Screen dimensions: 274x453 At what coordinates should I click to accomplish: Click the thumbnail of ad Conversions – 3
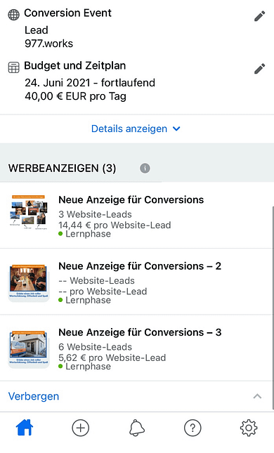[x=29, y=349]
